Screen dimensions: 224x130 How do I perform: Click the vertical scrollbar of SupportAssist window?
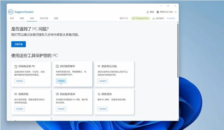(x=178, y=51)
